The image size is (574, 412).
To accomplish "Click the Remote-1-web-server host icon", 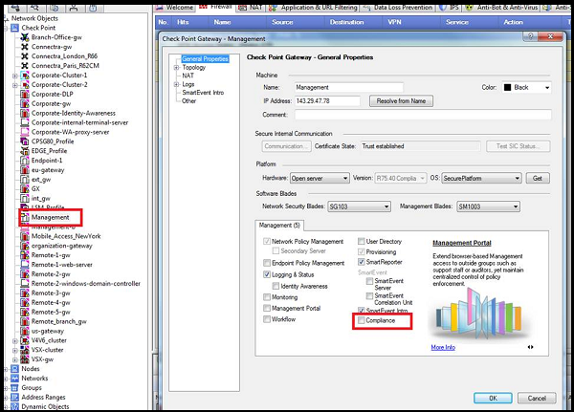I will click(x=24, y=264).
